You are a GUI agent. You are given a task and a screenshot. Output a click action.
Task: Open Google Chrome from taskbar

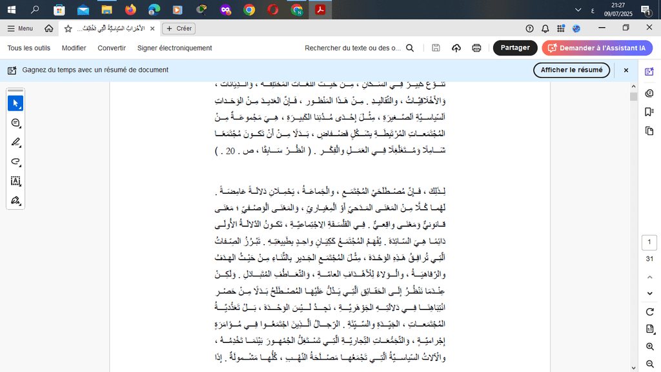249,9
